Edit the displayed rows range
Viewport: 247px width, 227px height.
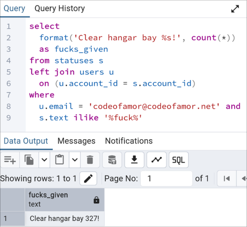pyautogui.click(x=88, y=179)
